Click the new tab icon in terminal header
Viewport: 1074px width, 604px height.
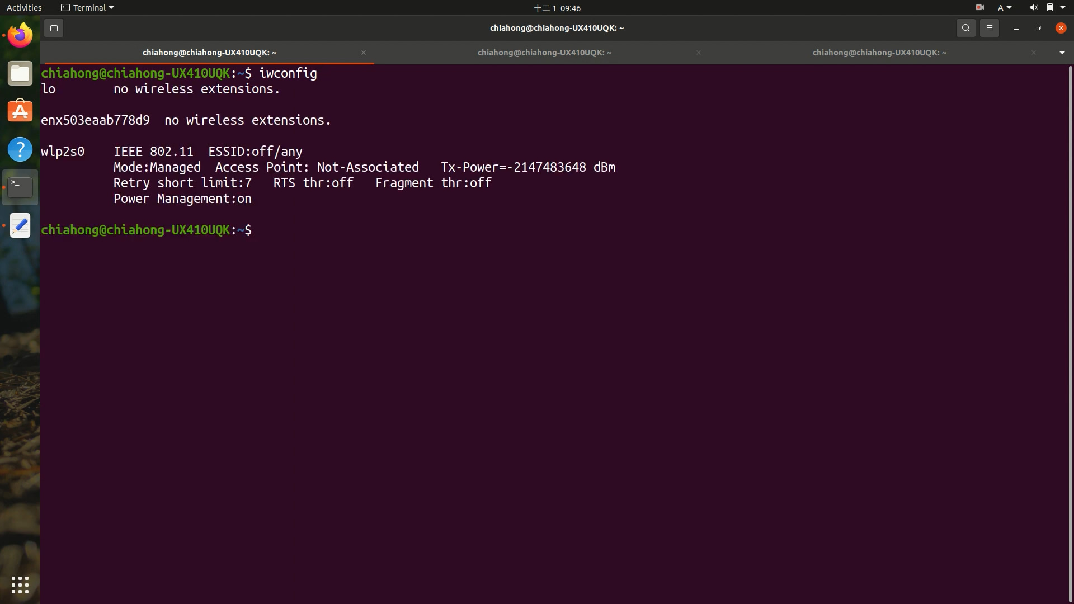[x=54, y=28]
